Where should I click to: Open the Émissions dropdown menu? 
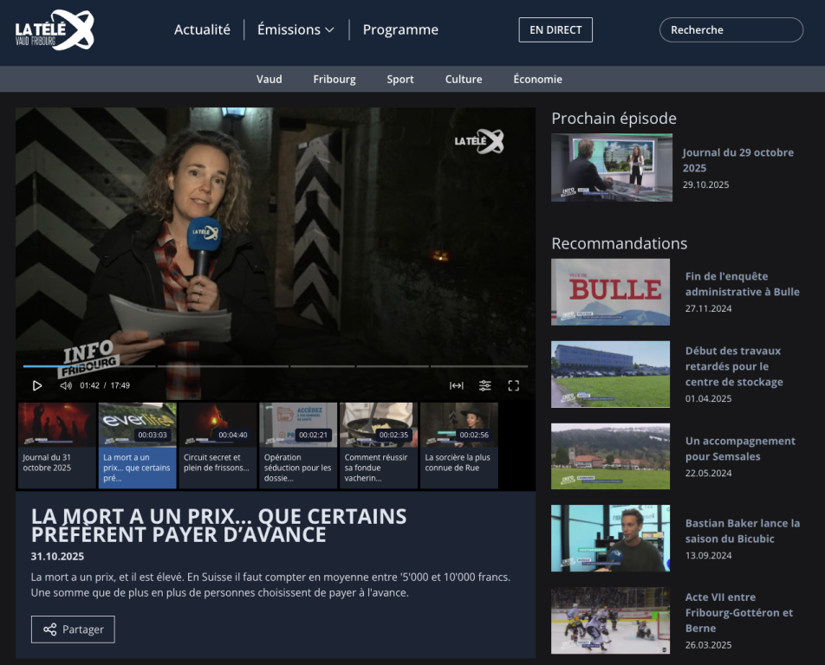click(289, 29)
